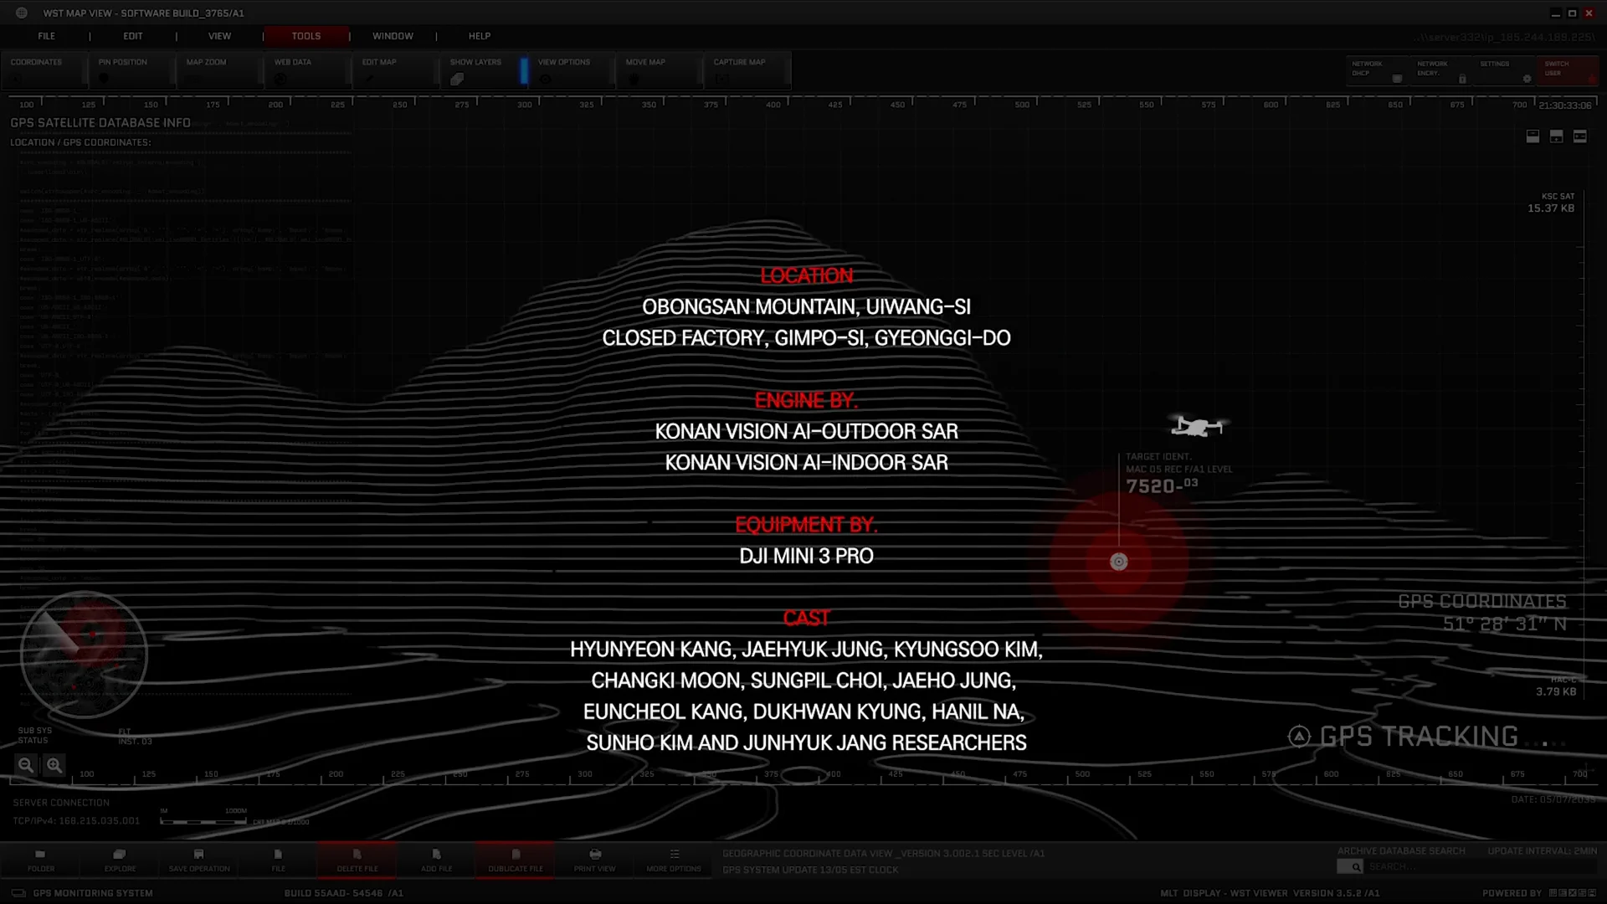Click the Add File button

click(x=436, y=860)
